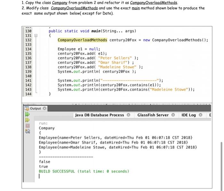
Task: Close the Output panel tab
Action: tap(44, 108)
